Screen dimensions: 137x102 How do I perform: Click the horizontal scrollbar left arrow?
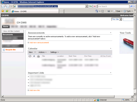coord(2,97)
